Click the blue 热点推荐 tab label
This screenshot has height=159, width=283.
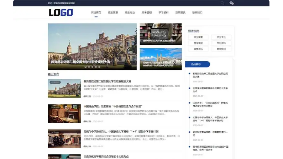[198, 64]
